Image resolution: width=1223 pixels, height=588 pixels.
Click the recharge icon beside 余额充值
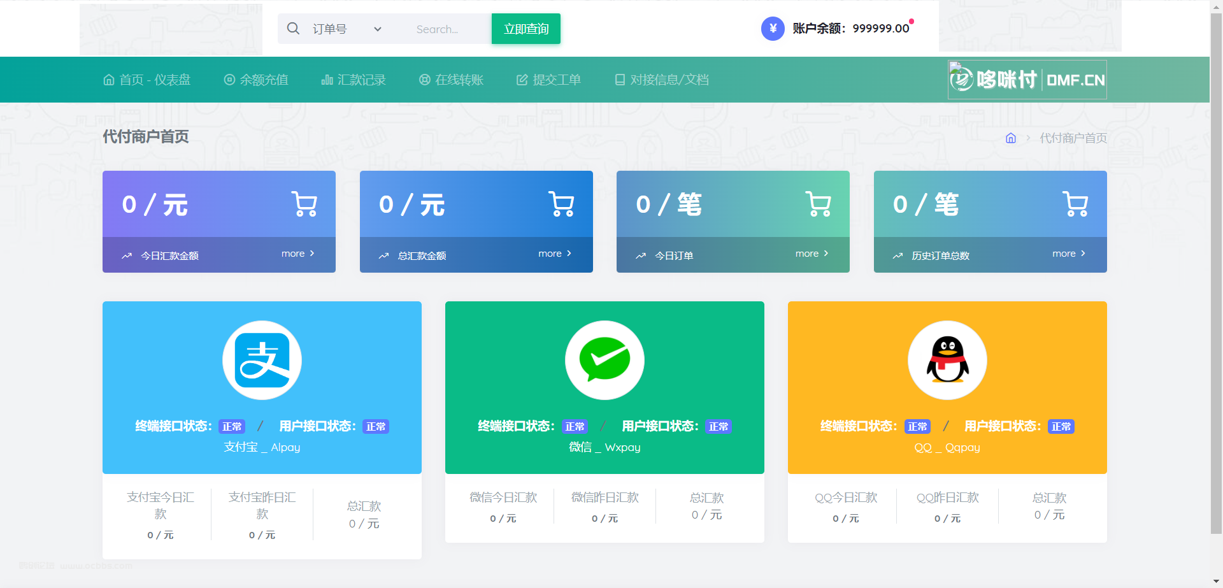pos(229,80)
